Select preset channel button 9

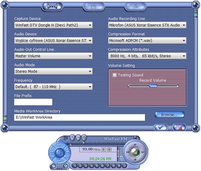click(x=119, y=166)
